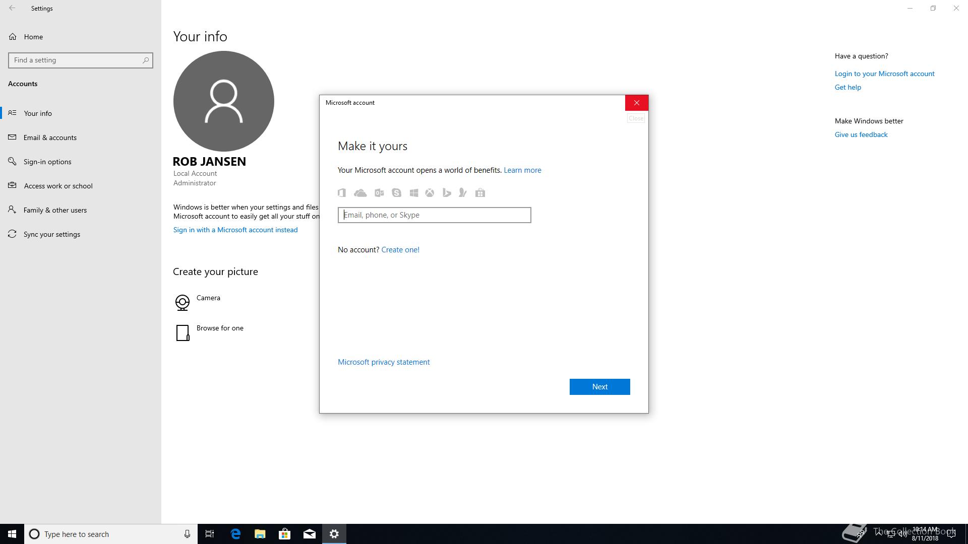Open the Microsoft privacy statement link
This screenshot has height=544, width=968.
pos(384,362)
